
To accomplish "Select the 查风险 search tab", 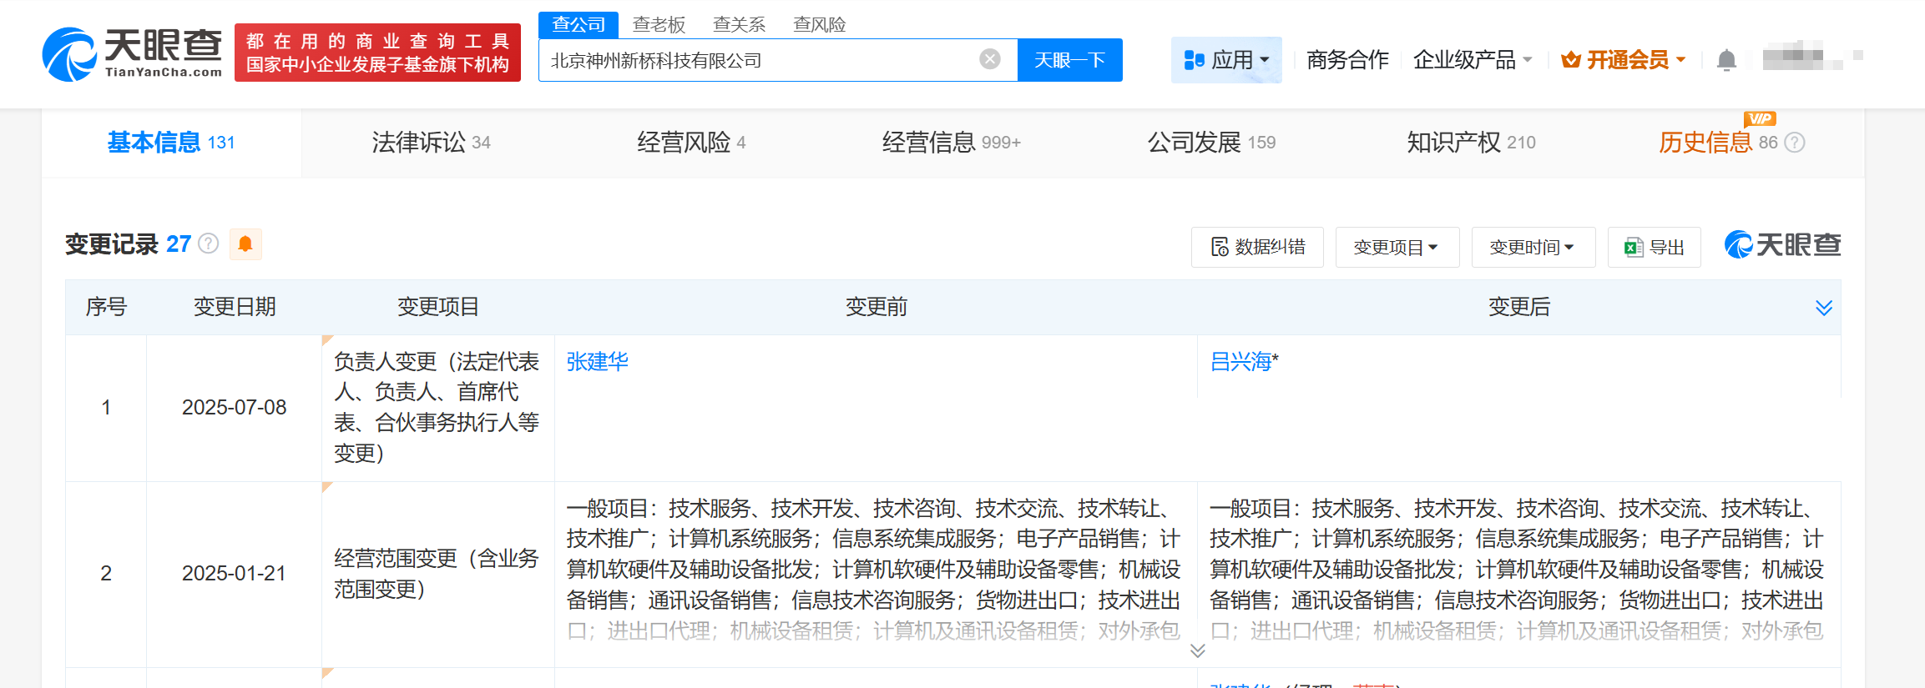I will pyautogui.click(x=819, y=24).
